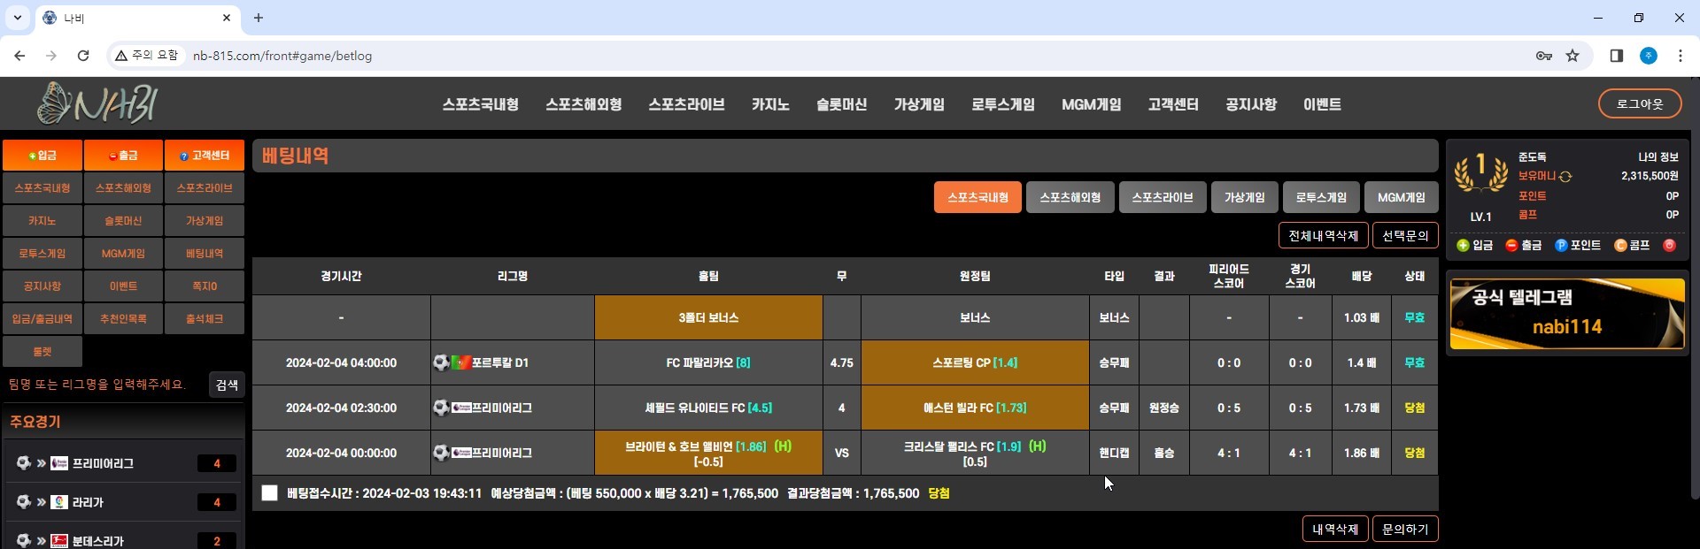
Task: Click the 문의하기 button
Action: [x=1405, y=529]
